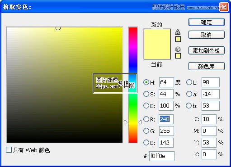The image size is (231, 167).
Task: Click the 拾取实色 dialog title
Action: pyautogui.click(x=17, y=7)
